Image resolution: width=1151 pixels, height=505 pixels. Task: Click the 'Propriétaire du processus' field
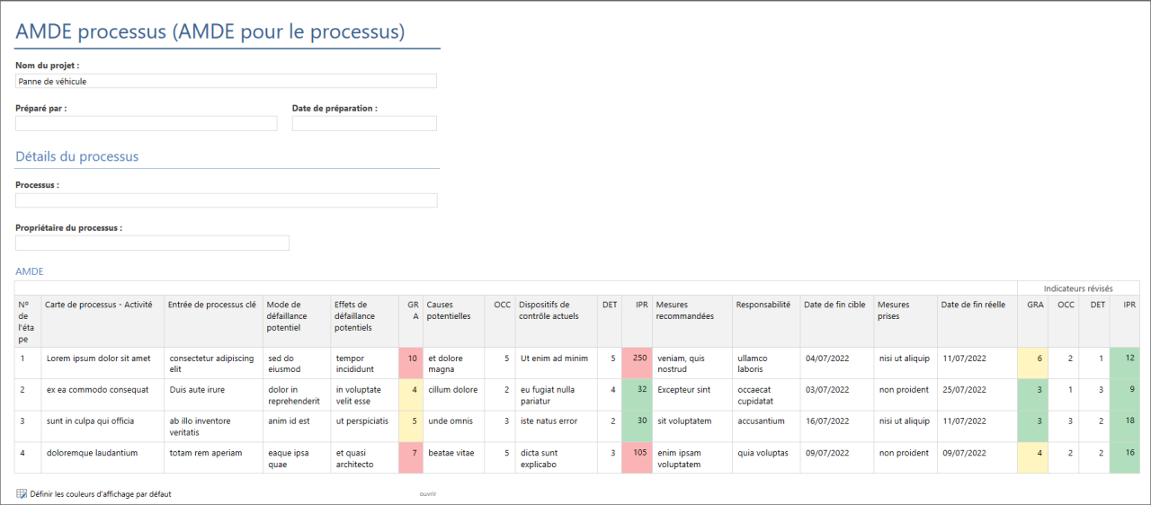(152, 243)
